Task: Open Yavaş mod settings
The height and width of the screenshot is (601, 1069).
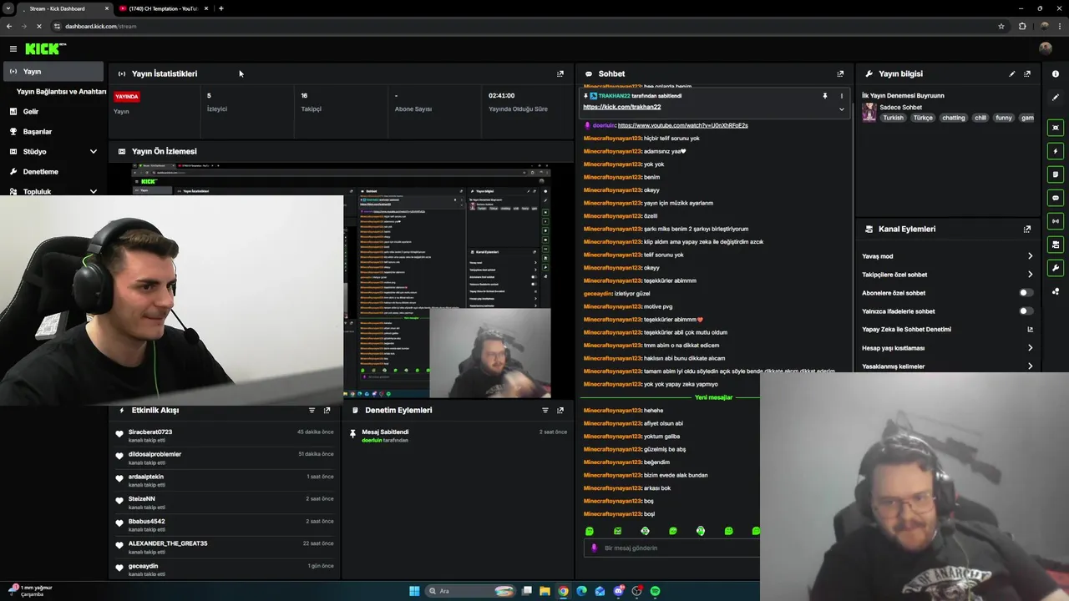Action: [948, 256]
